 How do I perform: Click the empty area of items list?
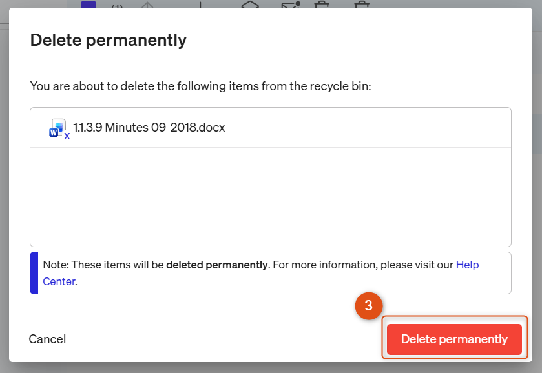click(270, 197)
